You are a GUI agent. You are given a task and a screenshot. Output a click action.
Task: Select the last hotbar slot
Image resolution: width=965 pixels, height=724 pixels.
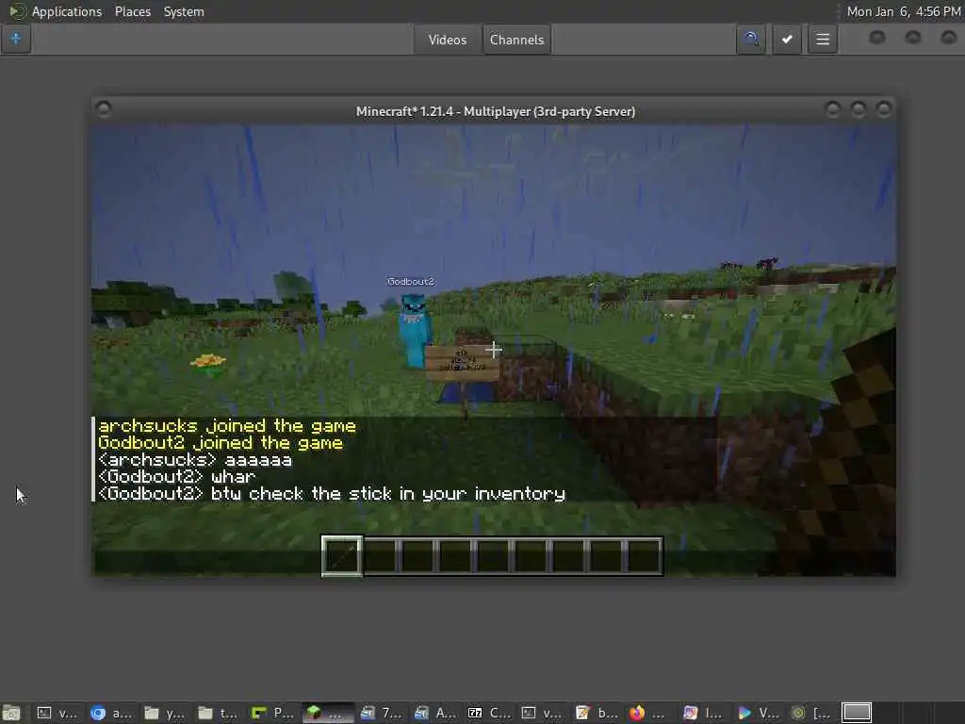(645, 556)
